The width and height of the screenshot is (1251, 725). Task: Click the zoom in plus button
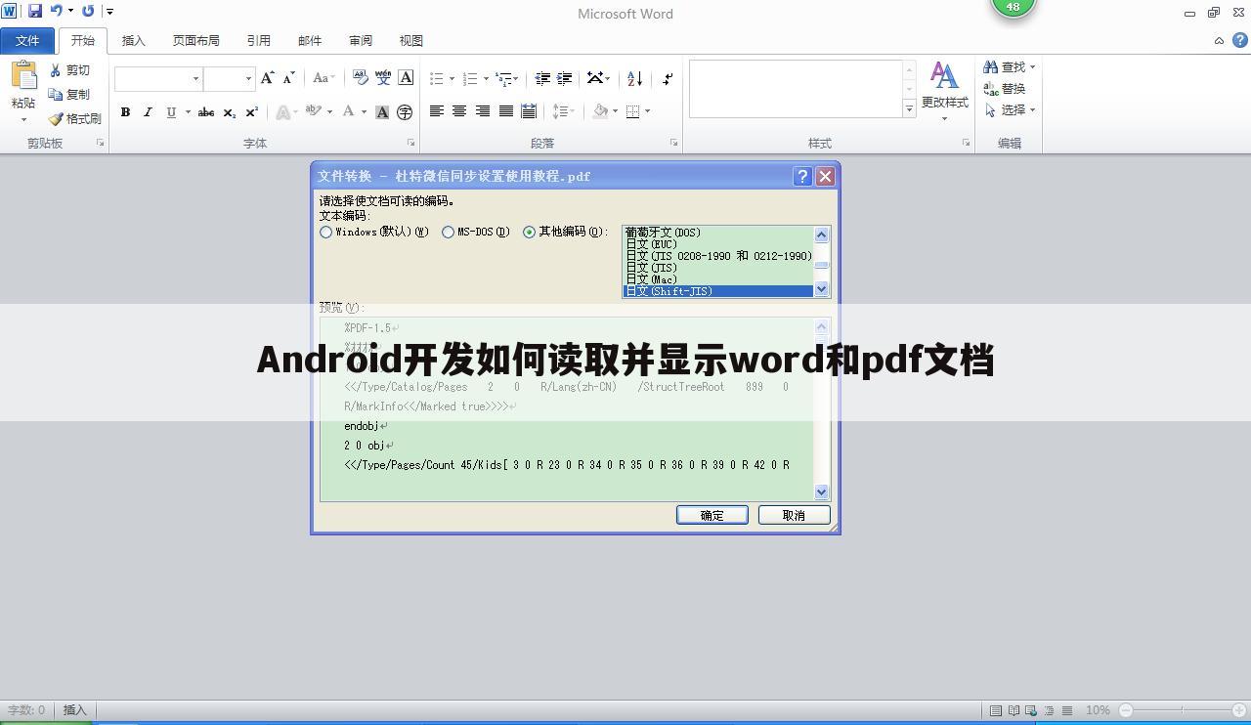pos(1239,710)
